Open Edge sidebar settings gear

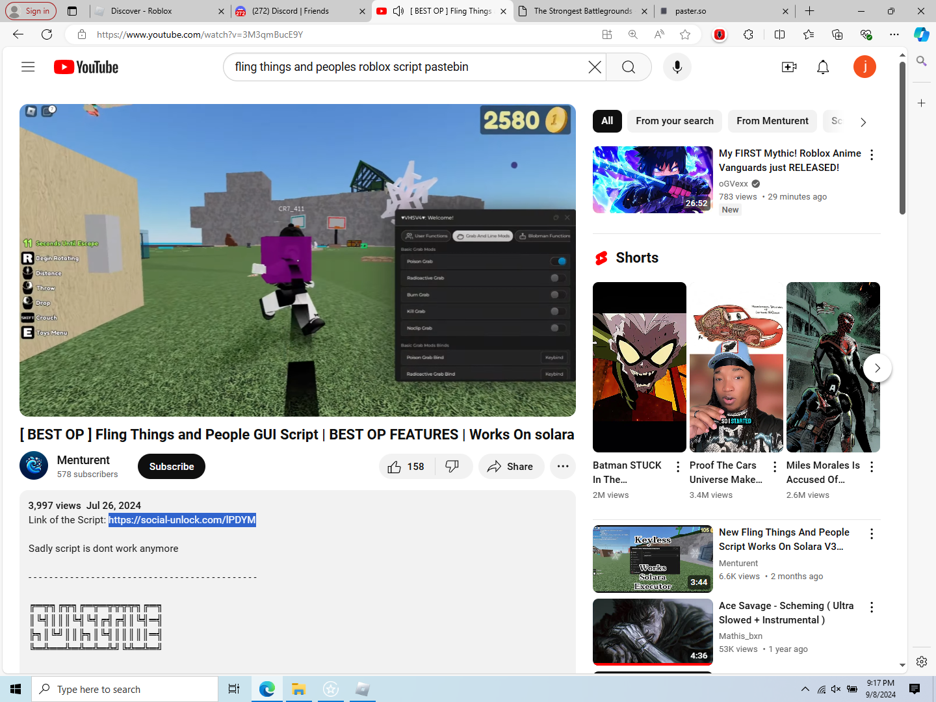(922, 662)
